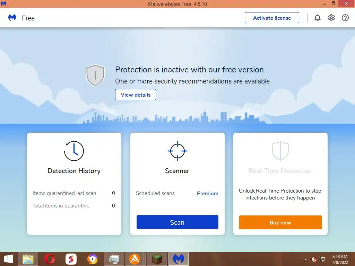Click the gray warning shield icon
This screenshot has width=355, height=266.
coord(95,75)
